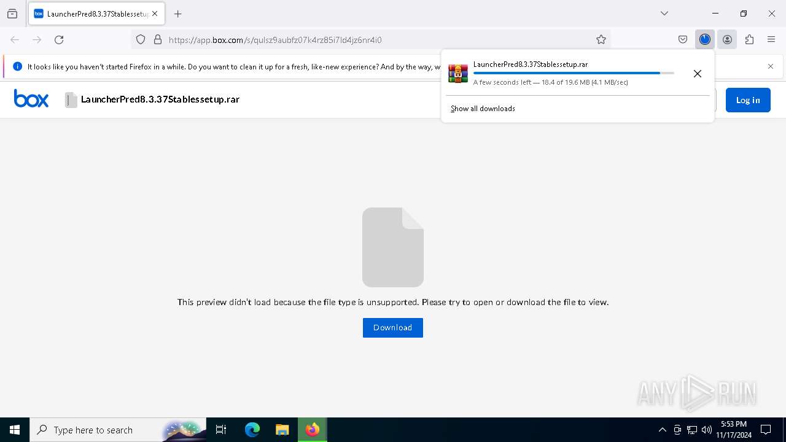Open the downloading LauncherPred8.3.37Stablessetup.rar entry
786x442 pixels.
click(563, 73)
